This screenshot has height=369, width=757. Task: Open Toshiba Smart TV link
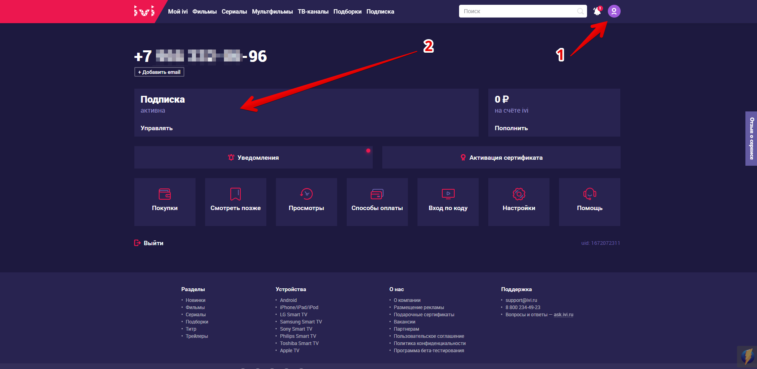click(x=299, y=343)
